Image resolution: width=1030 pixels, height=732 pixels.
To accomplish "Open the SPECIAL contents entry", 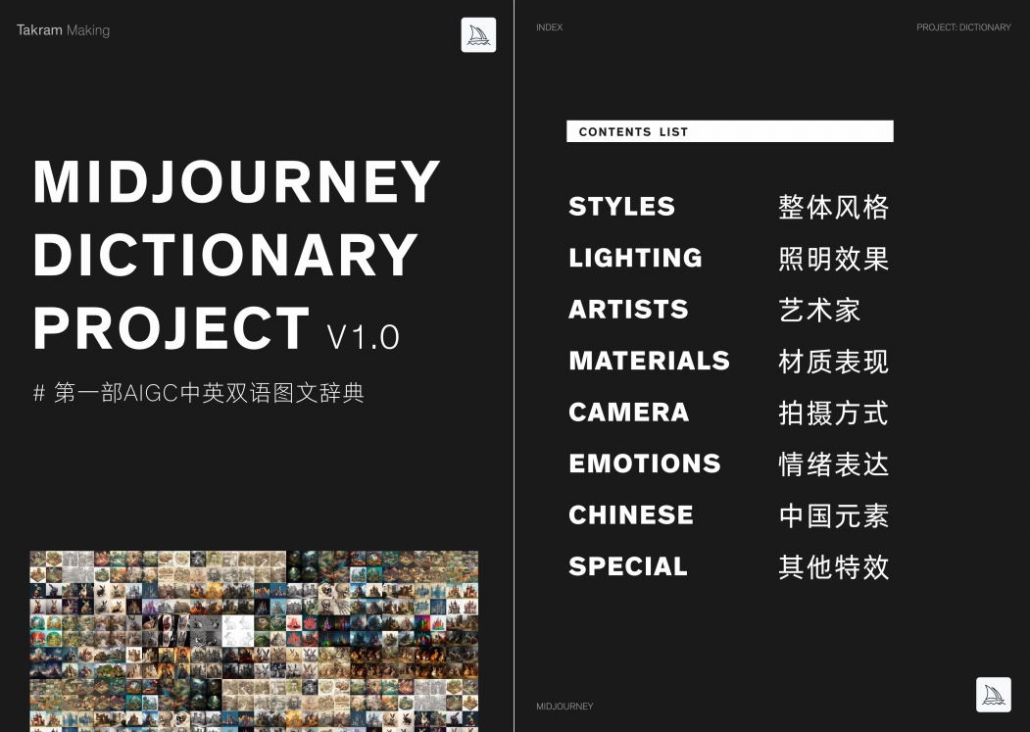I will point(628,566).
